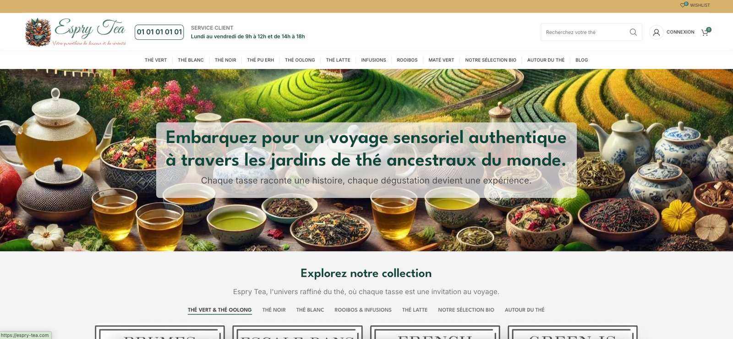Viewport: 733px width, 339px height.
Task: Select the AUTOUR DU THÉ collection tab
Action: point(525,310)
